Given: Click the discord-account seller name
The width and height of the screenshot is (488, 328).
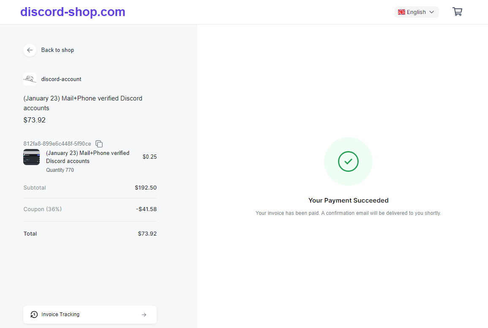Looking at the screenshot, I should click(x=61, y=79).
